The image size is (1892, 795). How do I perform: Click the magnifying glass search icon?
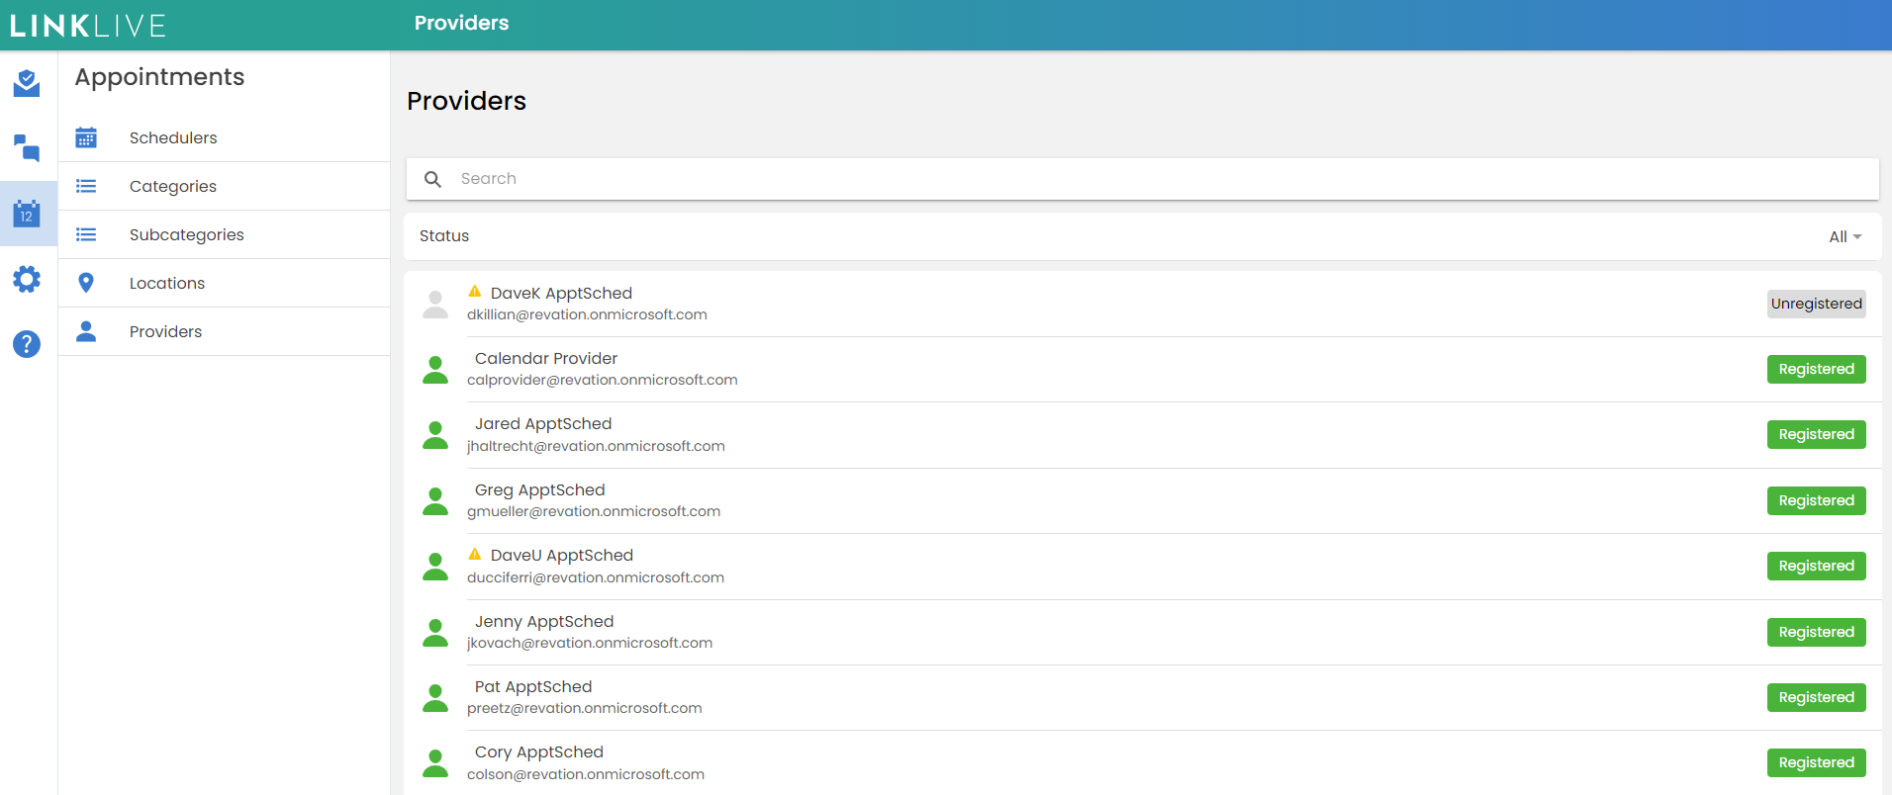(x=432, y=179)
